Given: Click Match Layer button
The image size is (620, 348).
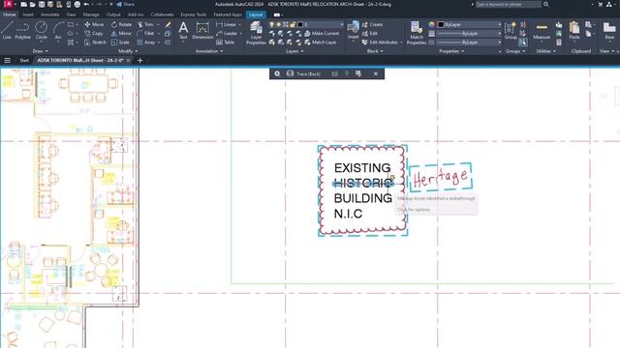Looking at the screenshot, I should [321, 43].
